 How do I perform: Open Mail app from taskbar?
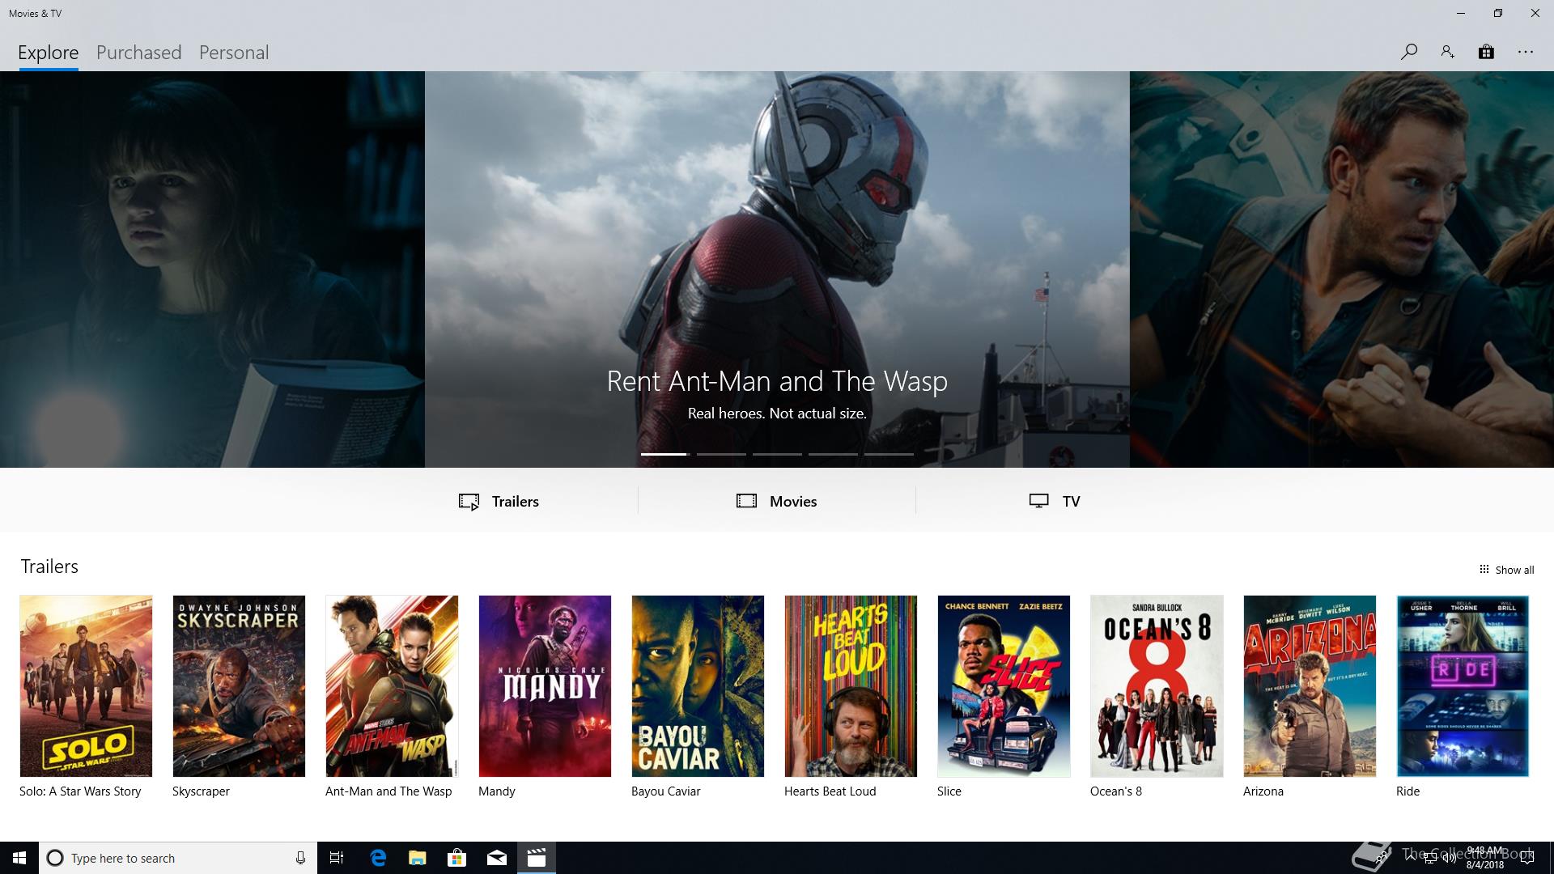[497, 858]
